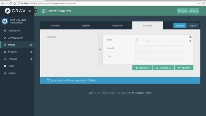The width and height of the screenshot is (206, 116).
Task: Click the Themes count badge 1
Action: coord(31,59)
